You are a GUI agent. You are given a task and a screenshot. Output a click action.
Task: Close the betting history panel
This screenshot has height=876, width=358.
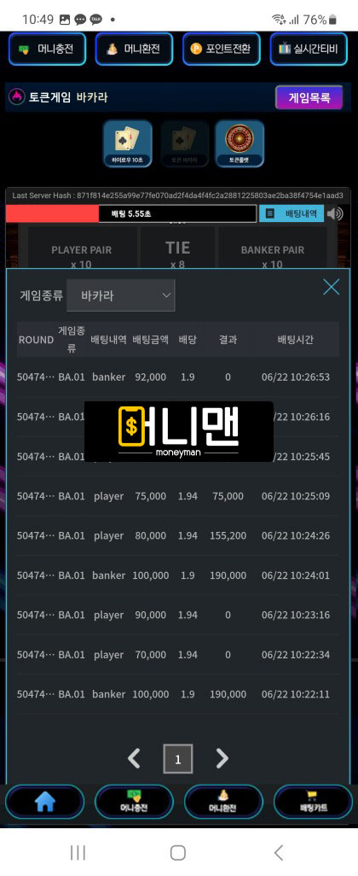click(x=332, y=287)
